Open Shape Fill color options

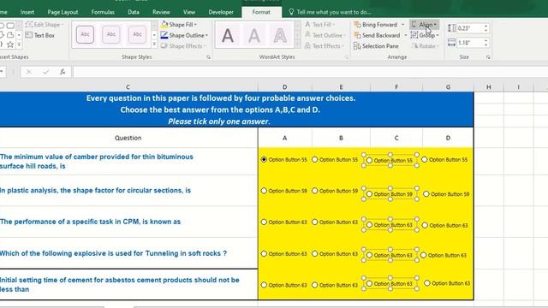[x=179, y=25]
